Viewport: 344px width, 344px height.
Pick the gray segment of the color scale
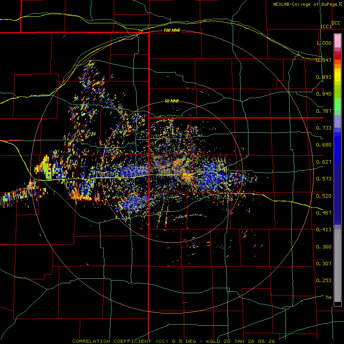(x=338, y=266)
